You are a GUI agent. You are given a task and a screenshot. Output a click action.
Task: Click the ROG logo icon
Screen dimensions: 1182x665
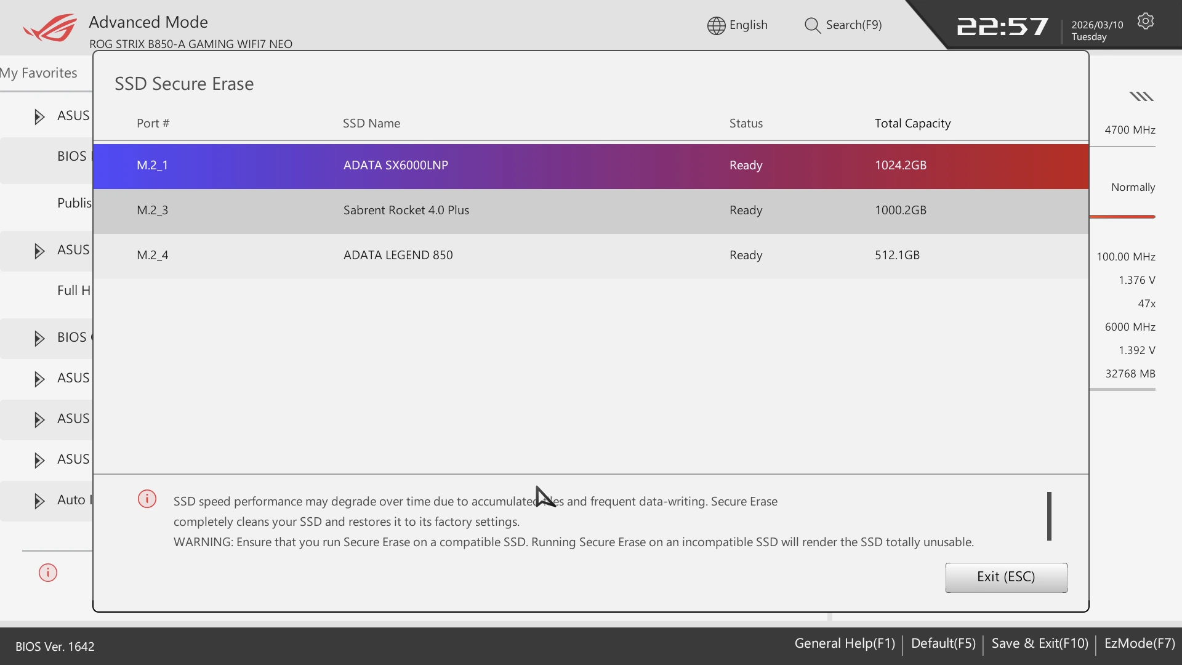[x=50, y=28]
